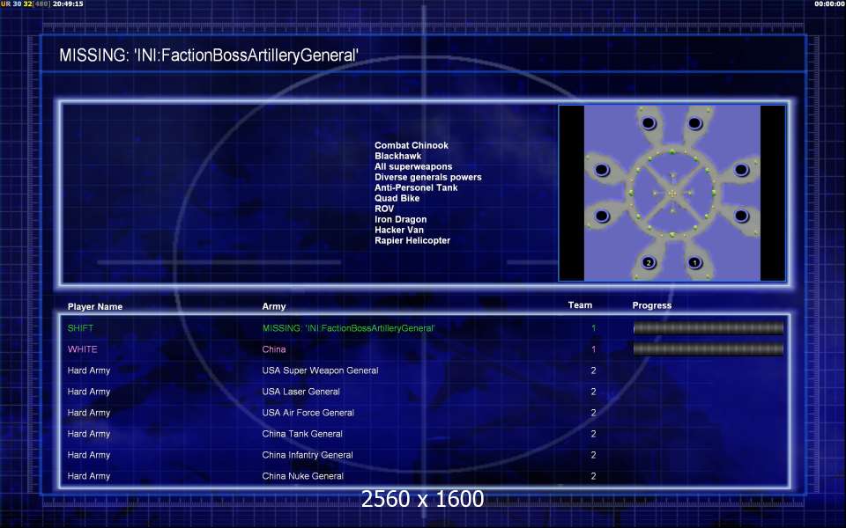Select 'All superweapons' line
The height and width of the screenshot is (528, 846).
coord(413,166)
